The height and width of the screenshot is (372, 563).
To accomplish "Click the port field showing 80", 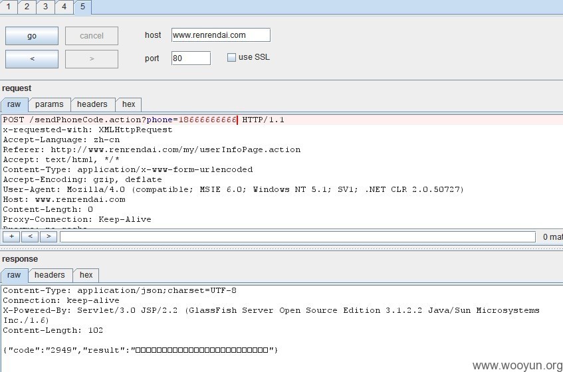I will click(x=191, y=58).
